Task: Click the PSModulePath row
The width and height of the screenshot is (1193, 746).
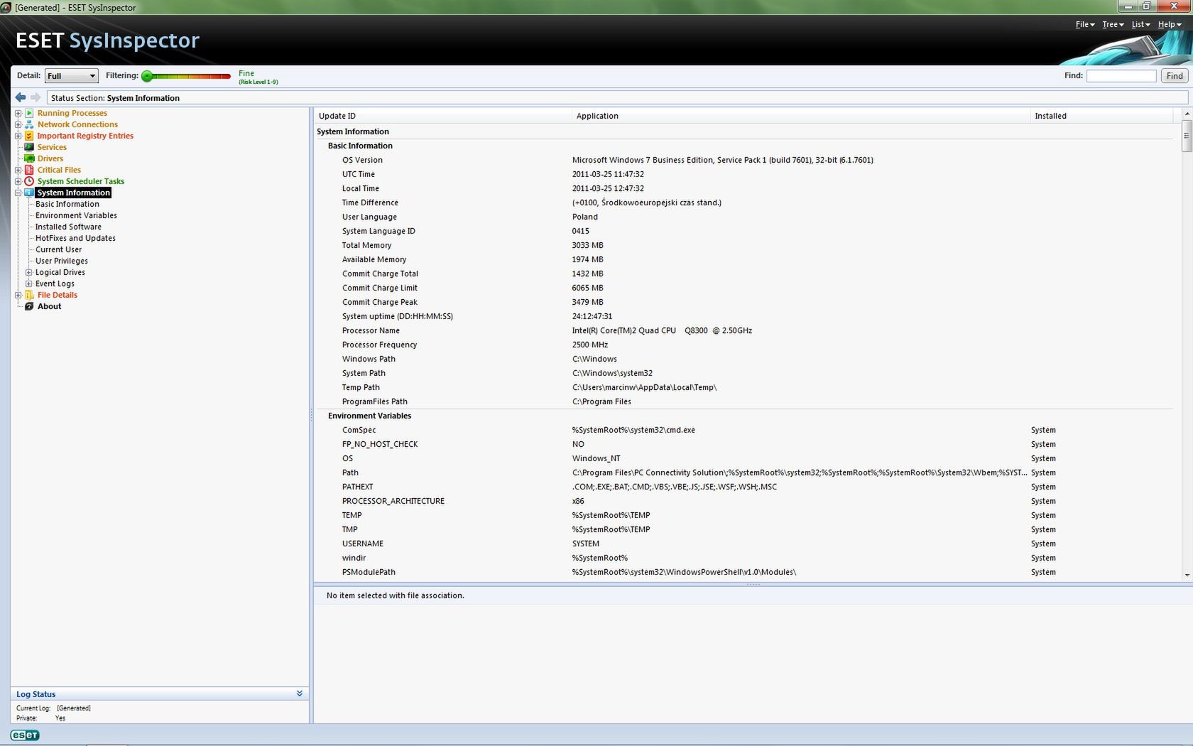Action: tap(743, 572)
